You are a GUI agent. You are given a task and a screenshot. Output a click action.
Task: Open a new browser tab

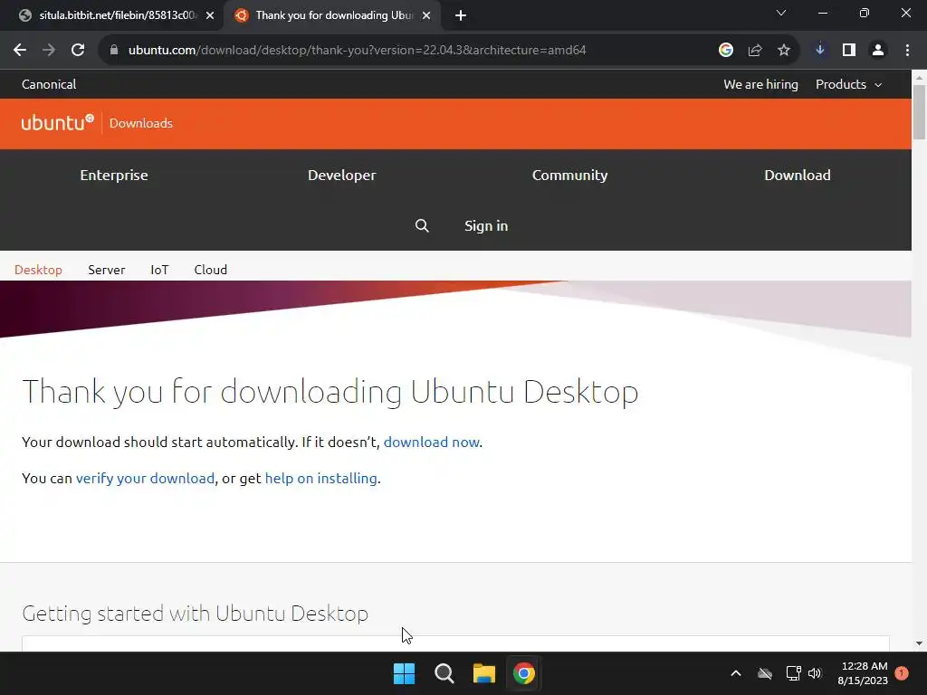point(461,16)
